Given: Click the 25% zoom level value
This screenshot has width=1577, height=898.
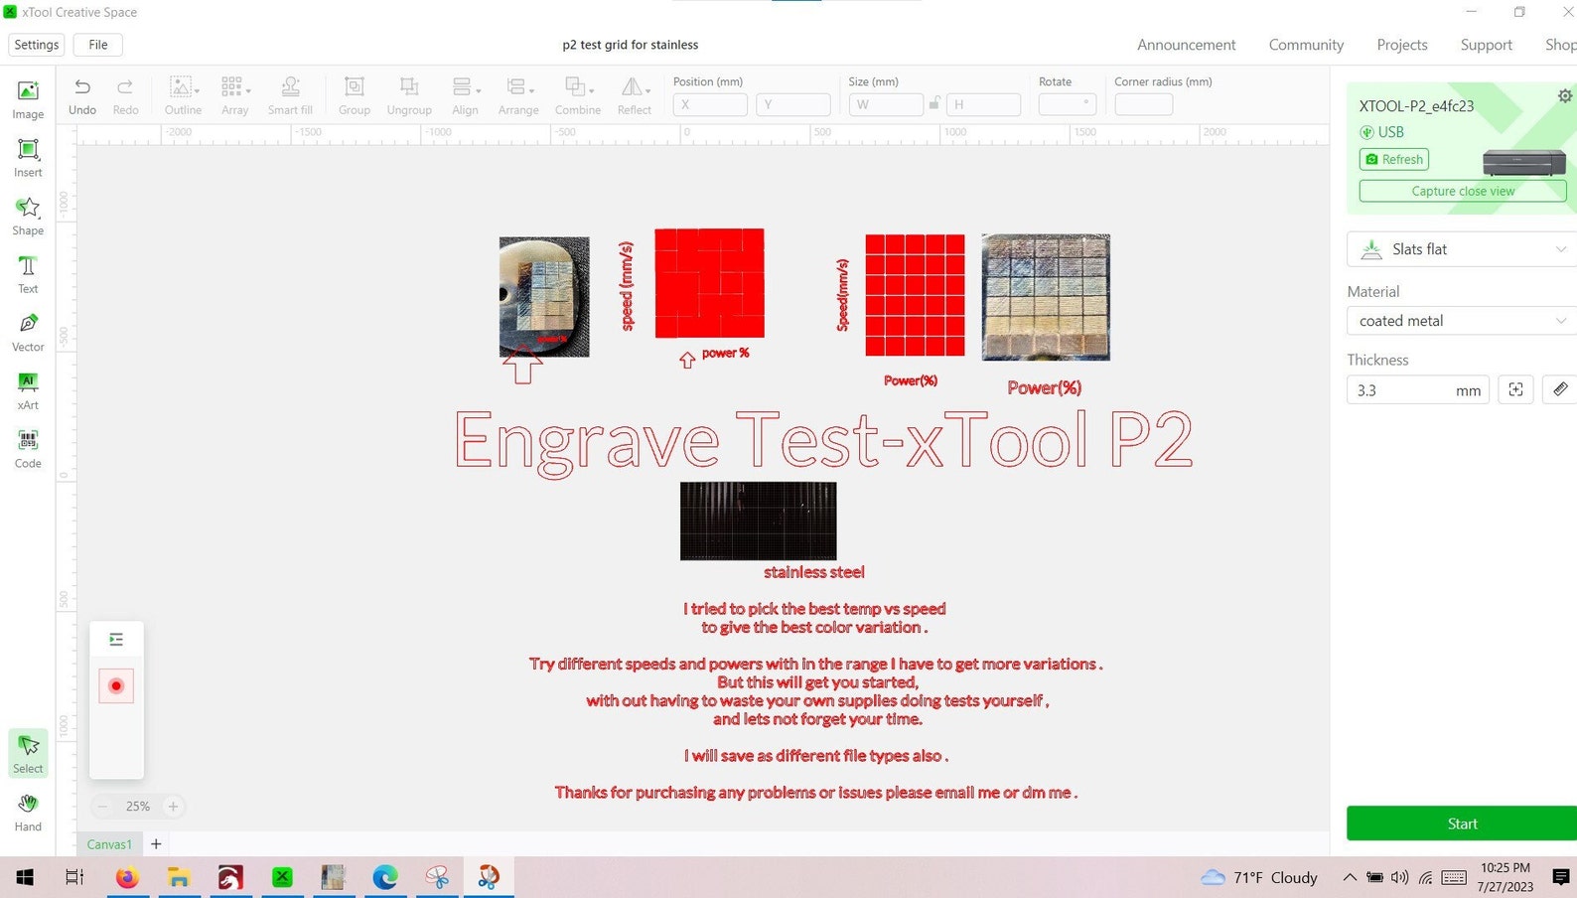Looking at the screenshot, I should pyautogui.click(x=138, y=807).
